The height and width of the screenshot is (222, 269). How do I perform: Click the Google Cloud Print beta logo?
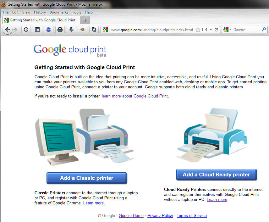pos(69,49)
